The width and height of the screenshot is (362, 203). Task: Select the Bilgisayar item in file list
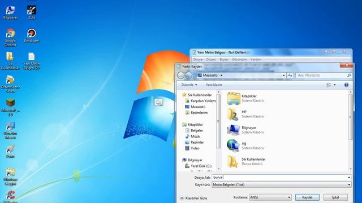tap(245, 130)
